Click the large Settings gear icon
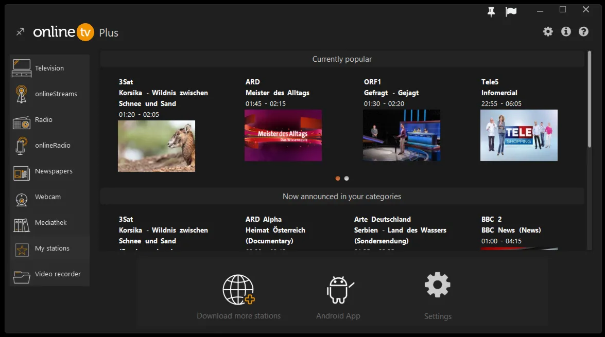The height and width of the screenshot is (337, 605). [x=438, y=285]
